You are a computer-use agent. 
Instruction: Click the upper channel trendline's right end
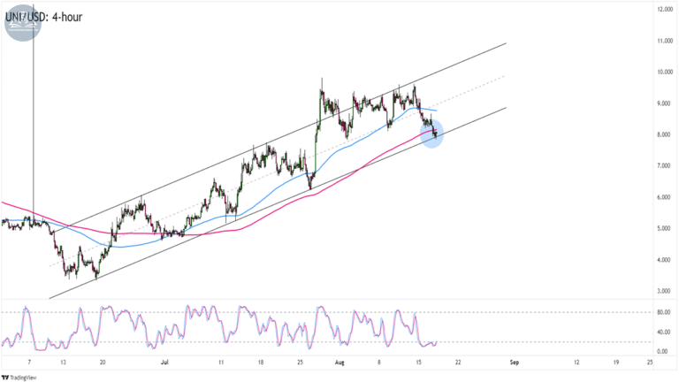coord(506,43)
